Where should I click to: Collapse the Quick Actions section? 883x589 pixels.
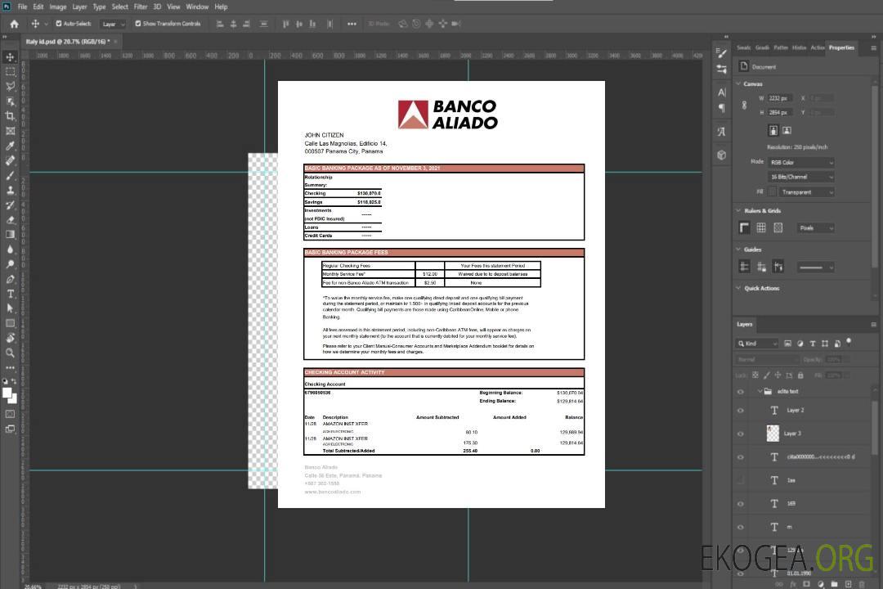(738, 288)
